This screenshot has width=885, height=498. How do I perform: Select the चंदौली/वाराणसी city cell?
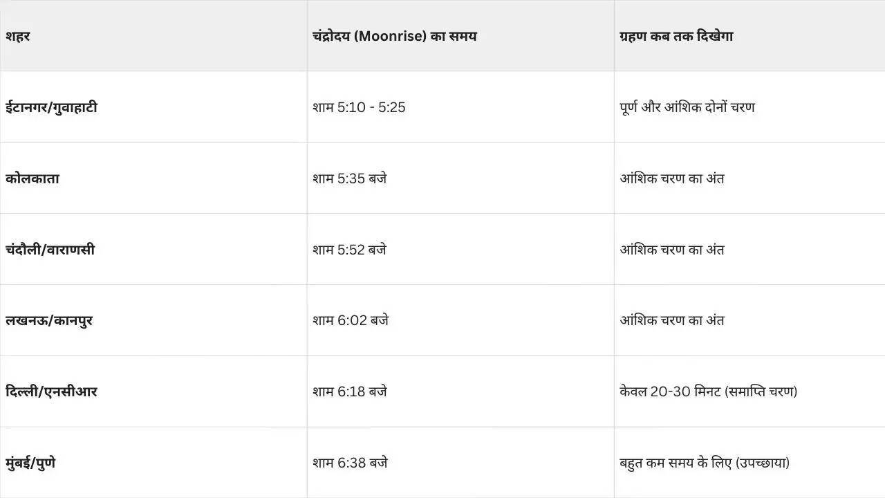pos(50,250)
